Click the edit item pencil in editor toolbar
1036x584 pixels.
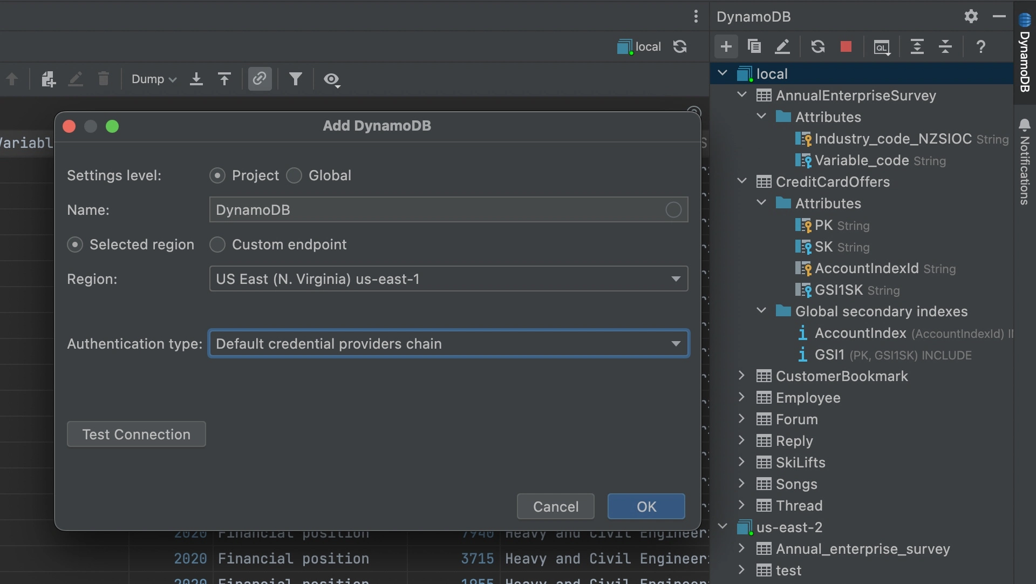click(x=76, y=79)
